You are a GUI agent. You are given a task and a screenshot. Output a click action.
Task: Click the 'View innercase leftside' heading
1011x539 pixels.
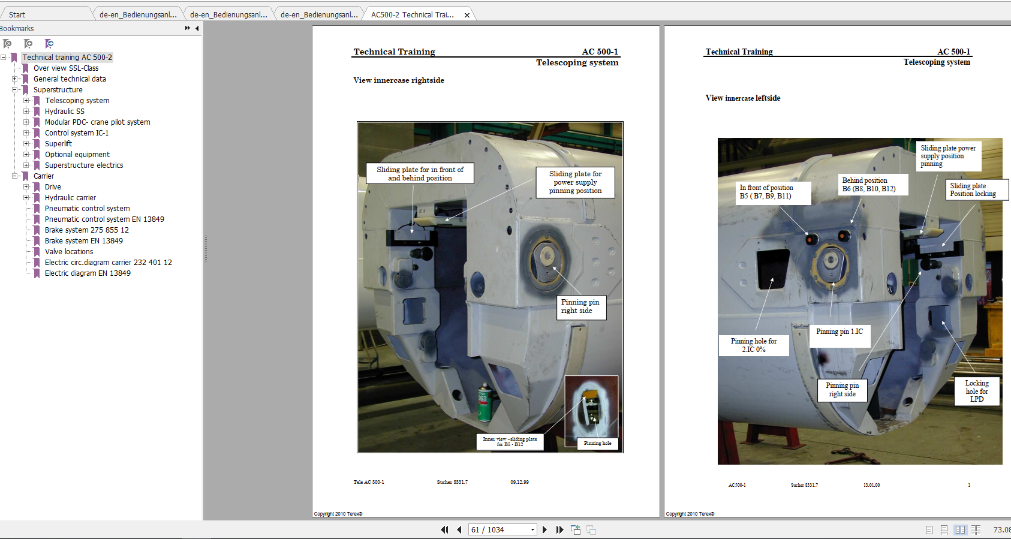(743, 98)
